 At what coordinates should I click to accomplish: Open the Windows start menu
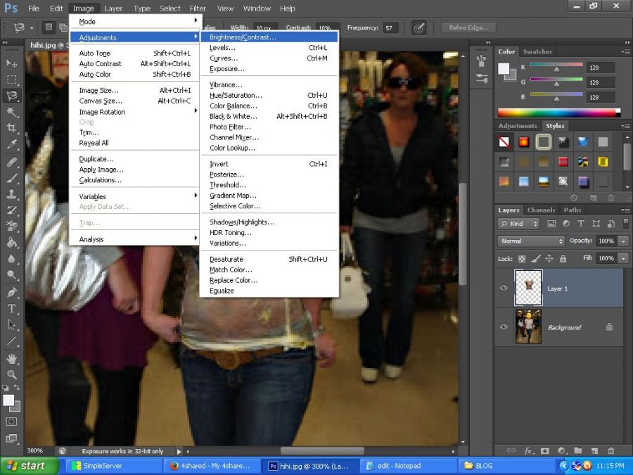pos(30,466)
